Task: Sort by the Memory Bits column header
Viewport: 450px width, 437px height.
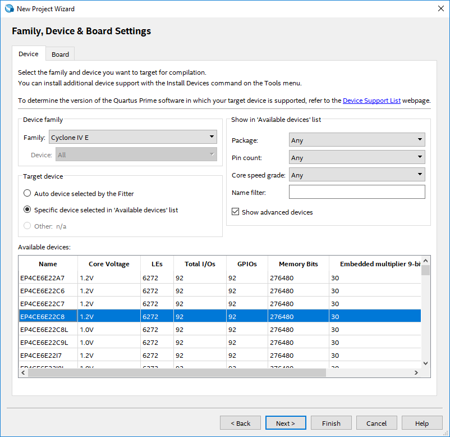Action: (299, 264)
